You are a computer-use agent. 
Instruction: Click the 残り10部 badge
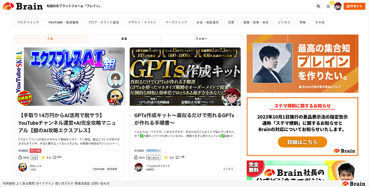click(35, 151)
